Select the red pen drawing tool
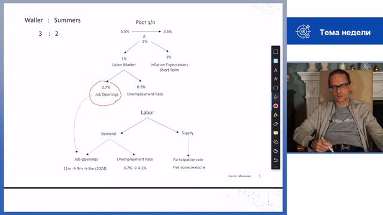The width and height of the screenshot is (383, 215). point(275,97)
